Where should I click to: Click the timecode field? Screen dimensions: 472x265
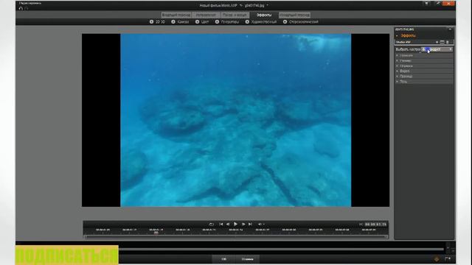click(375, 224)
